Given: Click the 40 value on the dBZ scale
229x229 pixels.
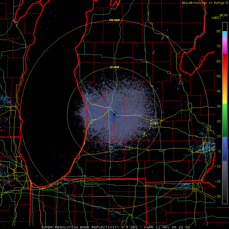Looking at the screenshot, I should tap(219, 91).
